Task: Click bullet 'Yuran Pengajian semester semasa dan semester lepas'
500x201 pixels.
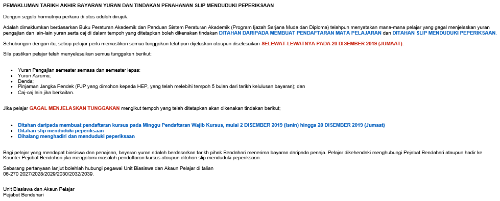Action: coord(79,70)
